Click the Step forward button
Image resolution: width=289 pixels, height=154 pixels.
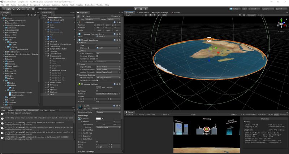[x=146, y=9]
